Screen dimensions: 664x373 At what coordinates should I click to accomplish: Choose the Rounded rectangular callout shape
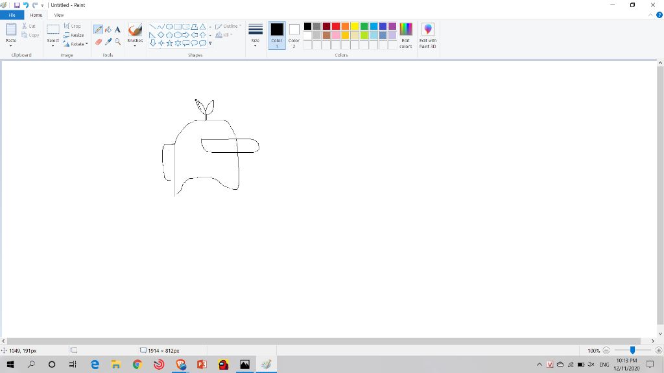(186, 43)
